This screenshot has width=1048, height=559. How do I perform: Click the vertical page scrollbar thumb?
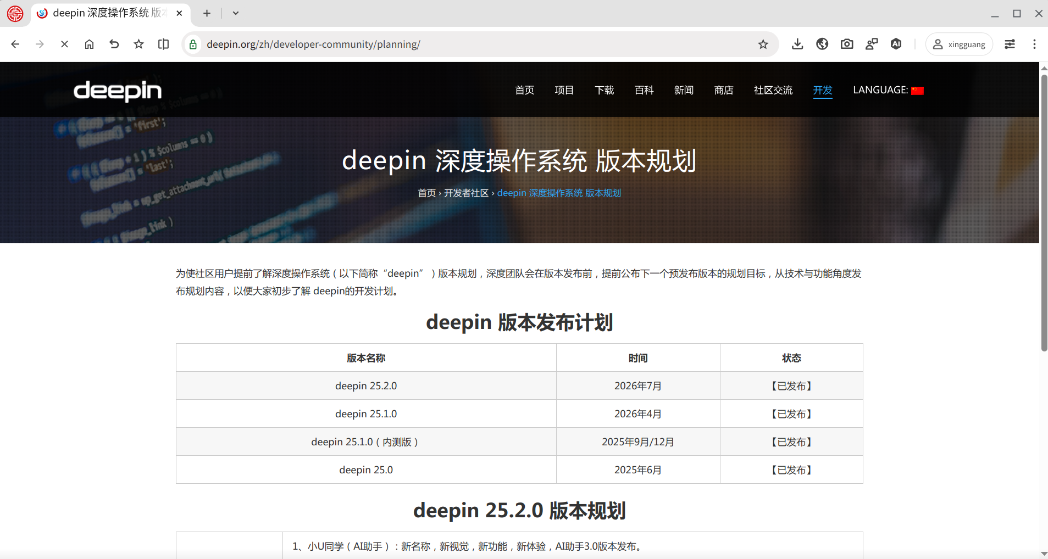(1044, 212)
